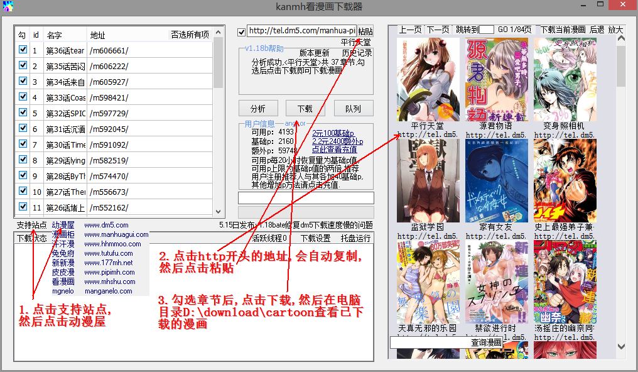Image resolution: width=638 pixels, height=372 pixels.
Task: Click the 下载 (Download) button
Action: 305,107
